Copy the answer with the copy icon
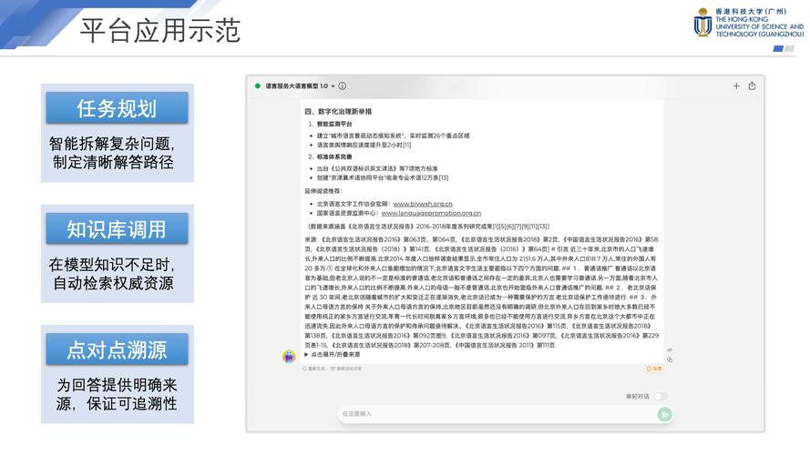810x455 pixels. [x=670, y=359]
